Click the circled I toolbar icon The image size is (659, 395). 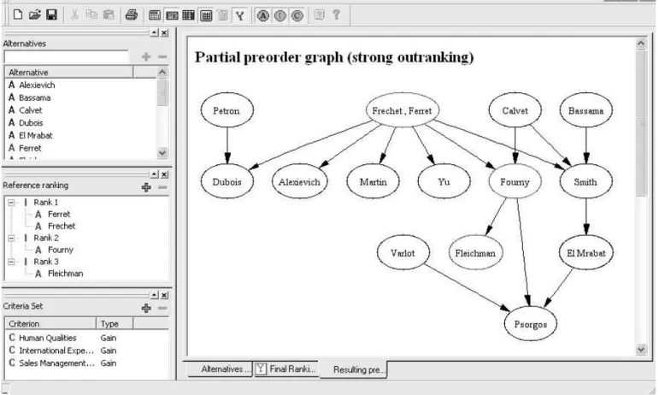click(x=280, y=16)
